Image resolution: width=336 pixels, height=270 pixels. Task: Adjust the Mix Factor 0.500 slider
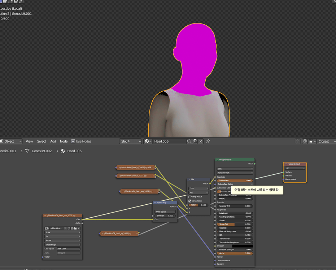[198, 205]
